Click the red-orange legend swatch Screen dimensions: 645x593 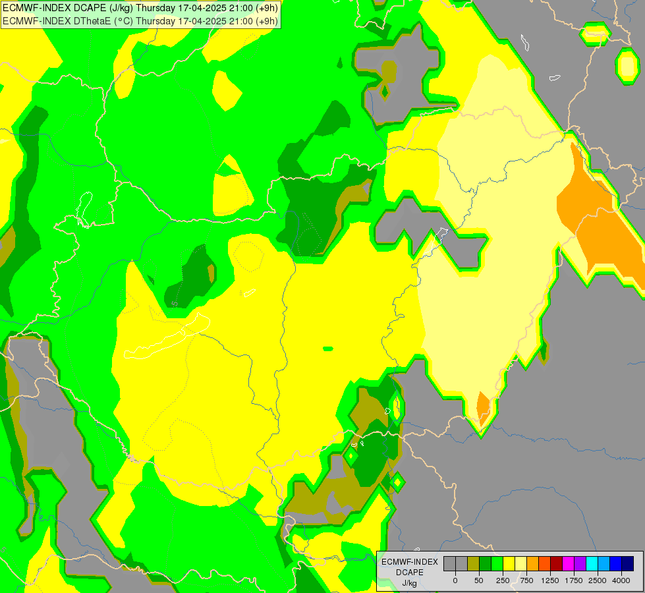(x=545, y=563)
